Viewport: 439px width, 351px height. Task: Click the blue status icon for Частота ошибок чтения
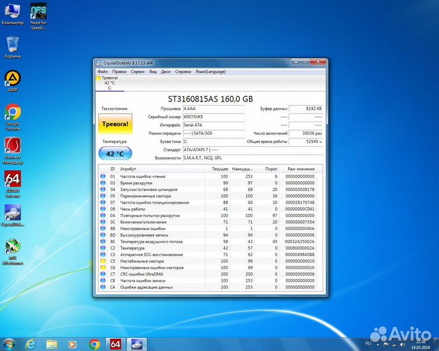point(102,176)
